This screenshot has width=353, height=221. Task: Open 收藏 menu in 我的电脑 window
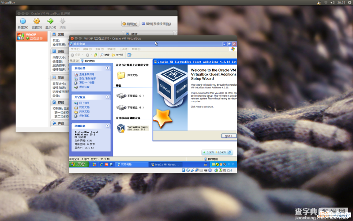(112, 49)
